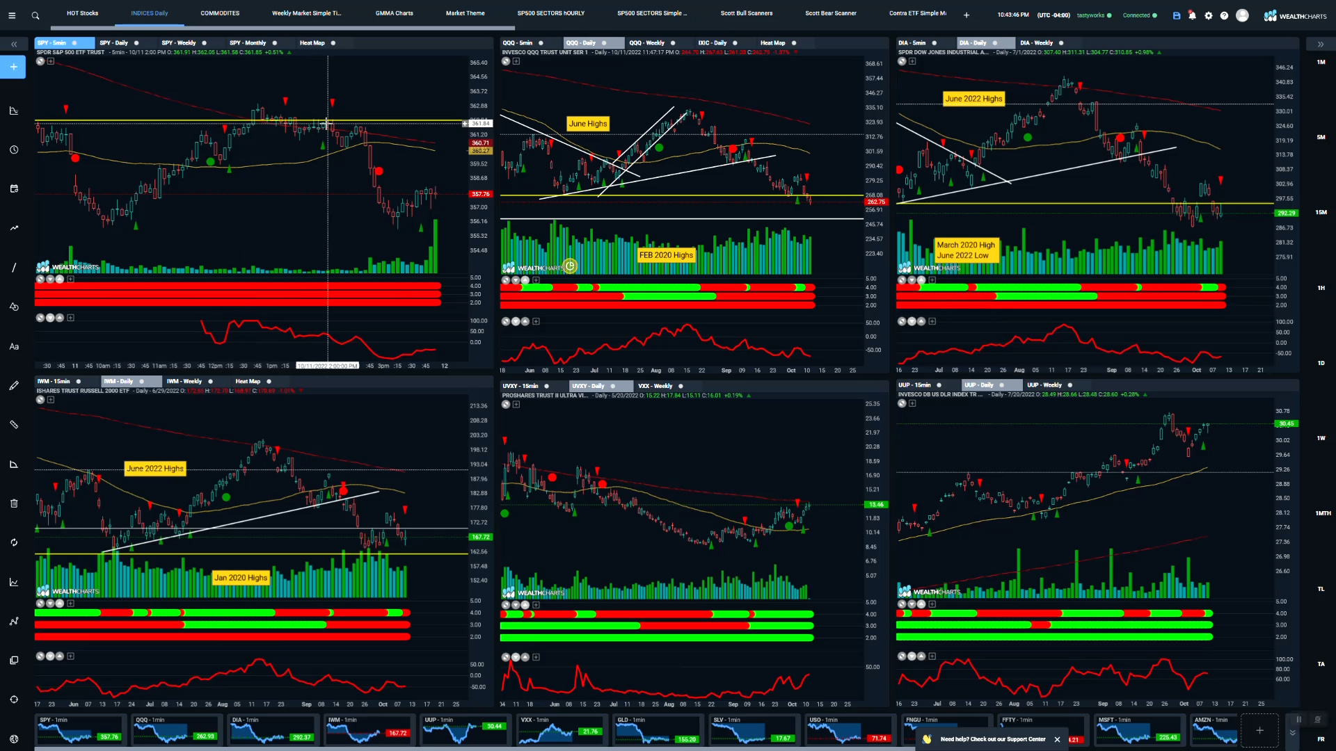Viewport: 1336px width, 751px height.
Task: Click the globe icon at bottom left
Action: point(13,738)
